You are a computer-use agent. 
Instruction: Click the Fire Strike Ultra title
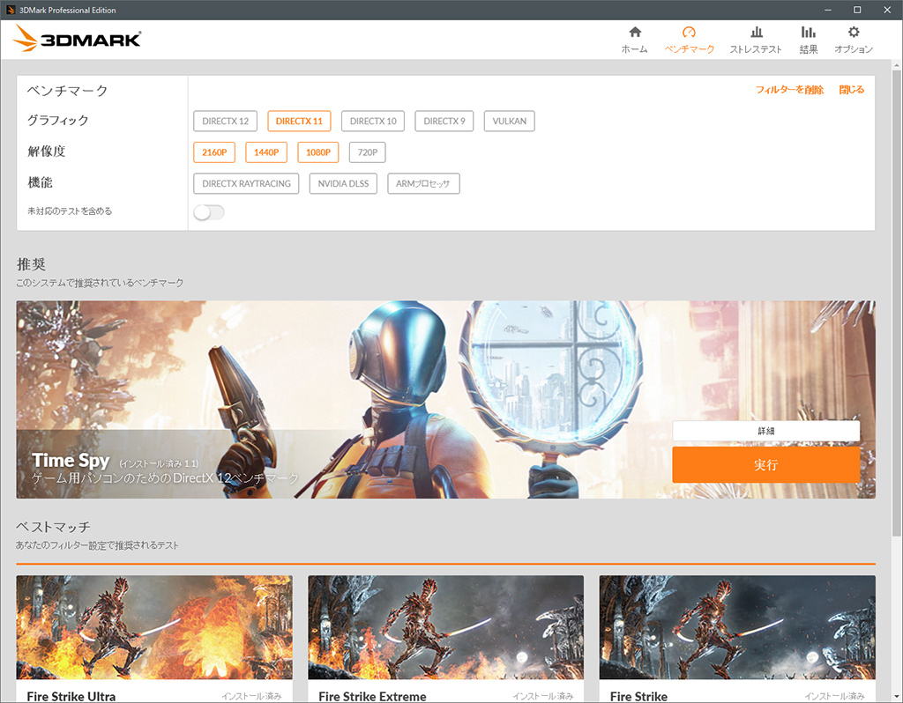(71, 696)
